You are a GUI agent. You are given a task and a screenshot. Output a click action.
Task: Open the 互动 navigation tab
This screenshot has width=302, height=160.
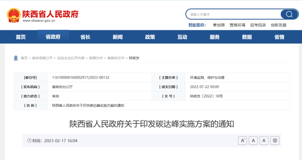pyautogui.click(x=182, y=37)
